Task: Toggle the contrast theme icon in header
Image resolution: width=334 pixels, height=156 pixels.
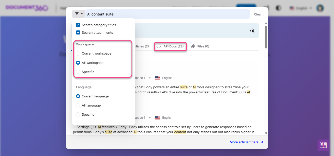Action: pos(279,8)
